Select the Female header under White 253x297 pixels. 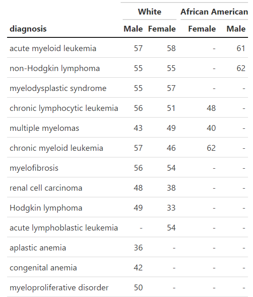click(x=162, y=29)
